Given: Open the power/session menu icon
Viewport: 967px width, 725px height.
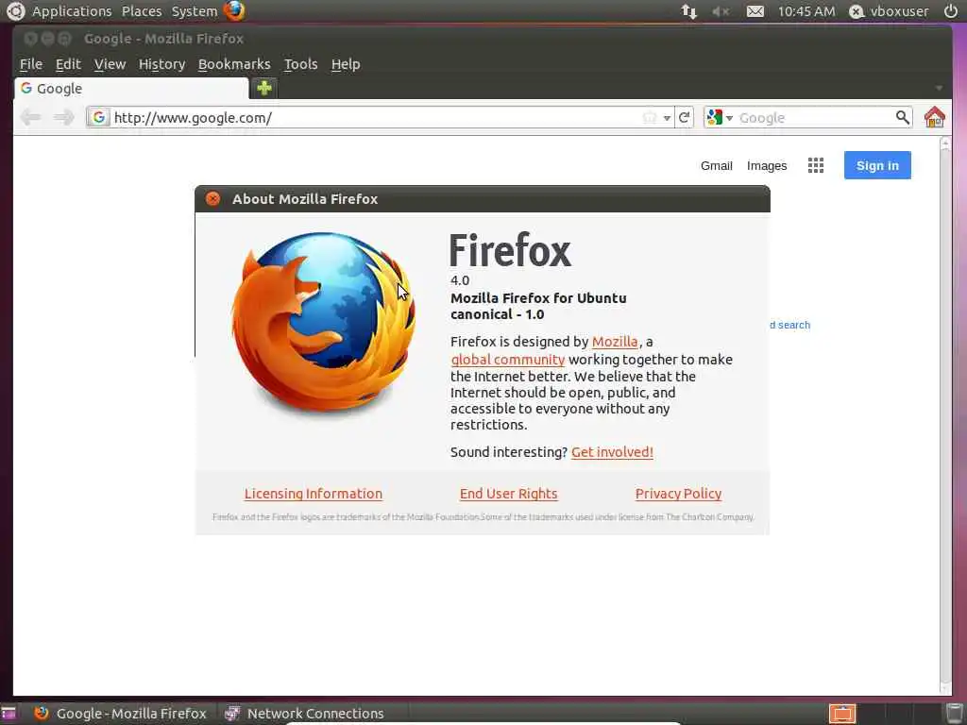Looking at the screenshot, I should [951, 10].
